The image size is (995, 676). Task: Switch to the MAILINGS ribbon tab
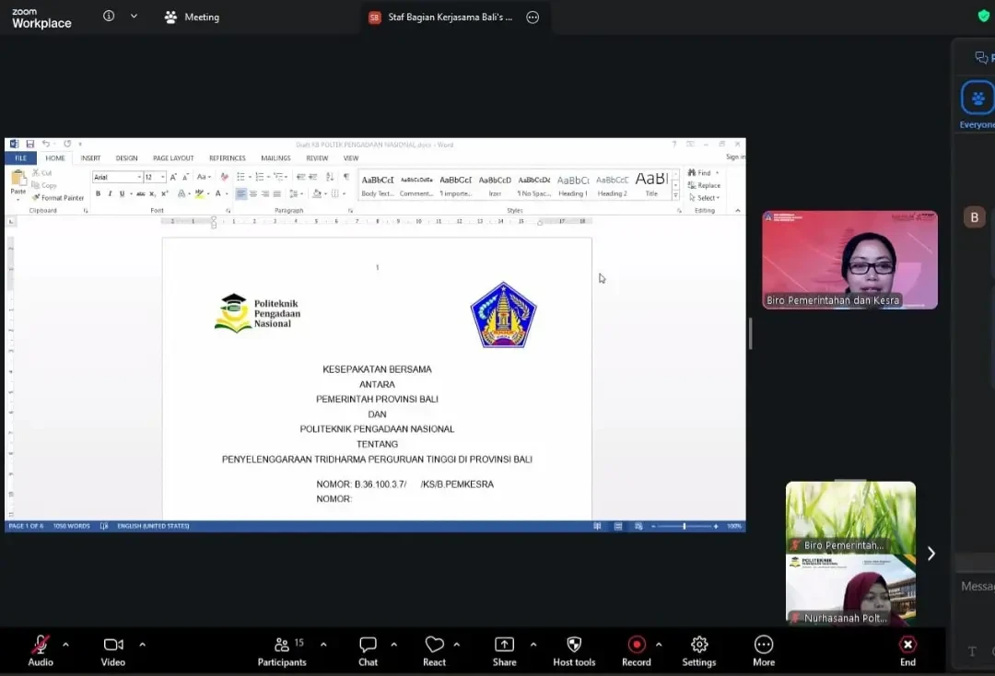click(275, 157)
